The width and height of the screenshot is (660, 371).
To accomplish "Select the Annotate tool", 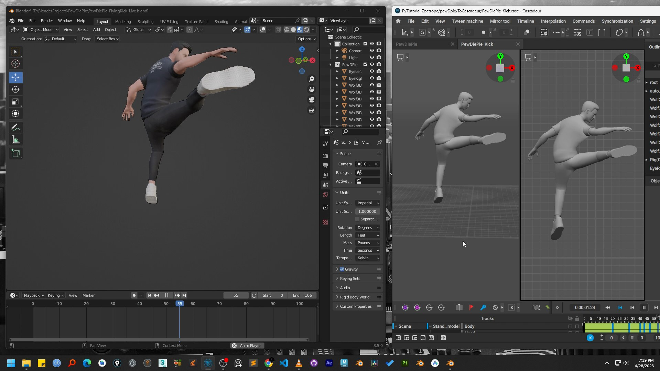I will (x=15, y=127).
